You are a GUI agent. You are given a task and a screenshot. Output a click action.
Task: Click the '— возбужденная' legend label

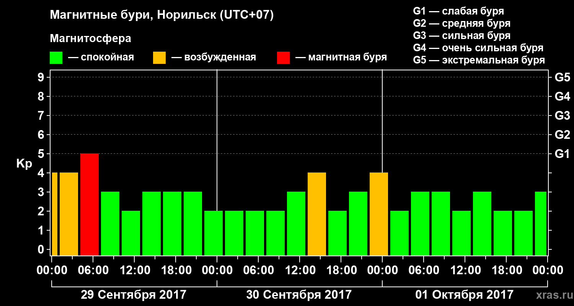click(x=214, y=58)
